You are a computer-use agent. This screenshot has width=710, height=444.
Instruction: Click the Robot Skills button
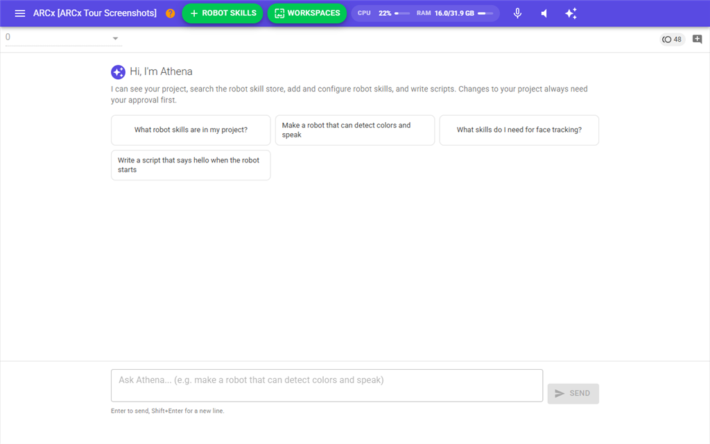[x=223, y=13]
